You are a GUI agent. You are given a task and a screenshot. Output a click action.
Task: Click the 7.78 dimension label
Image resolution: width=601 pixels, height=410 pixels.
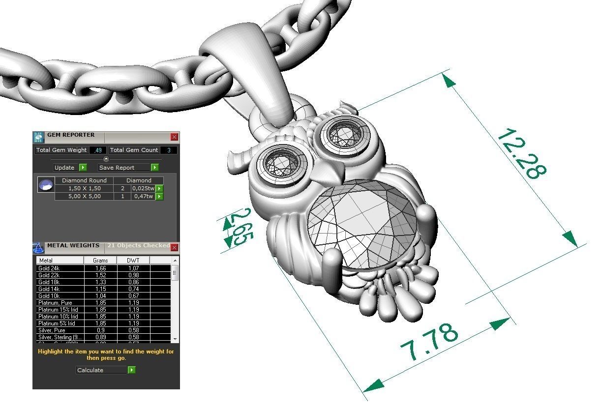[429, 342]
